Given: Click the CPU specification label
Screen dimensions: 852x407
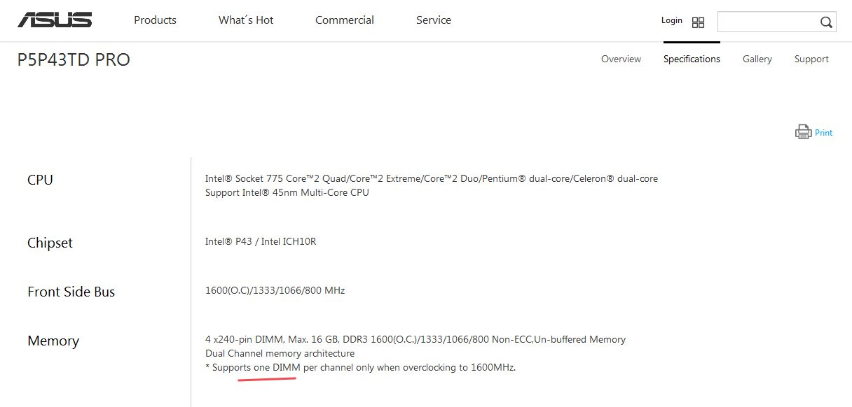Looking at the screenshot, I should (40, 180).
